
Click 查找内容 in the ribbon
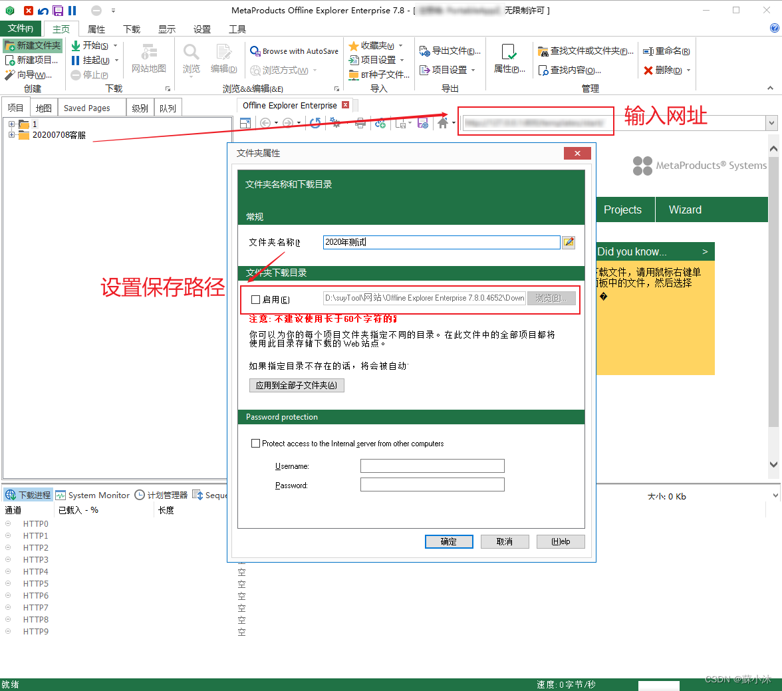coord(569,70)
